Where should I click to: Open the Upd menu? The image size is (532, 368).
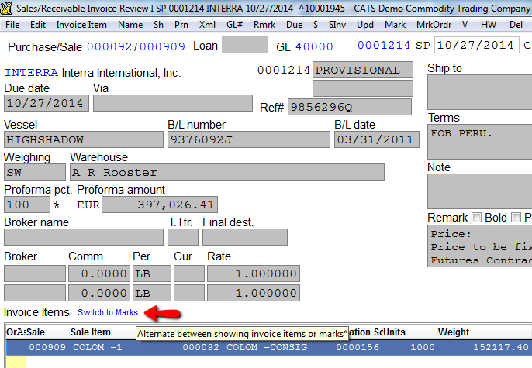click(365, 25)
